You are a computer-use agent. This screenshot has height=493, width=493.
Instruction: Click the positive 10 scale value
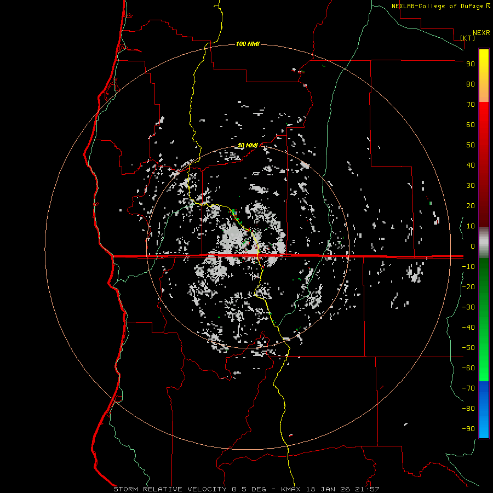click(471, 226)
